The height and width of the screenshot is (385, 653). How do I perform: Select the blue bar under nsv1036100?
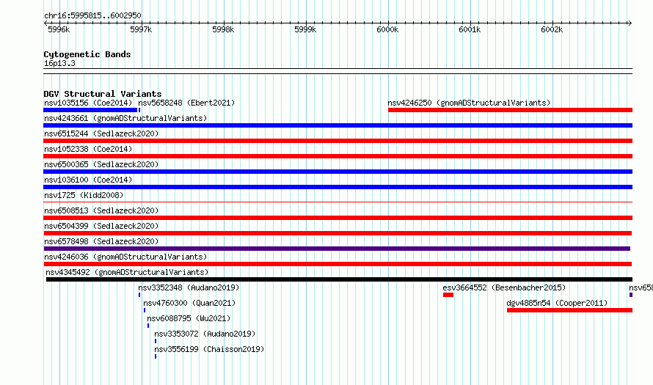click(x=338, y=187)
